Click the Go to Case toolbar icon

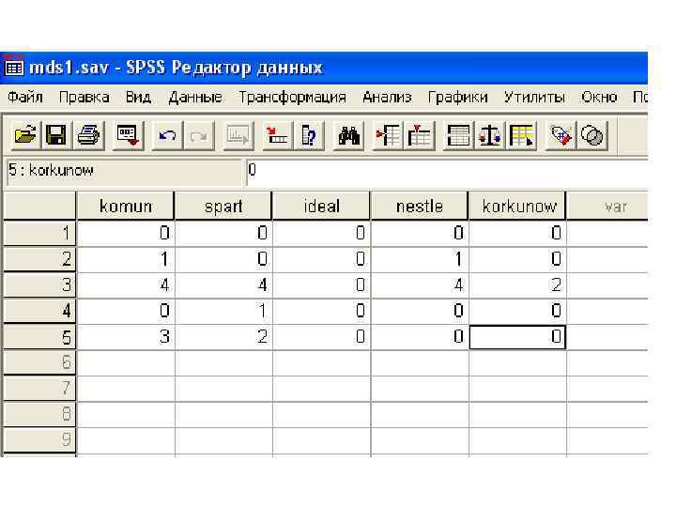tap(277, 135)
